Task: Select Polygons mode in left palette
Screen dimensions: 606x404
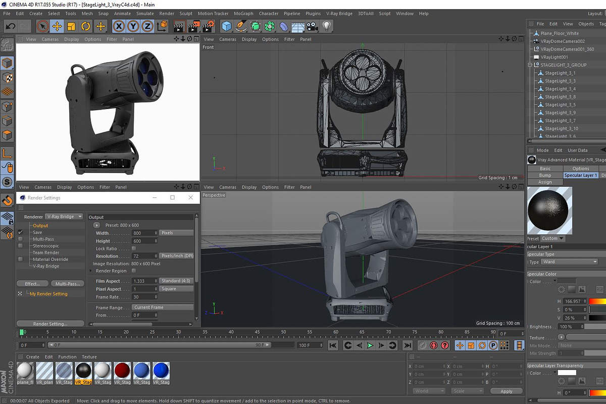Action: click(7, 135)
